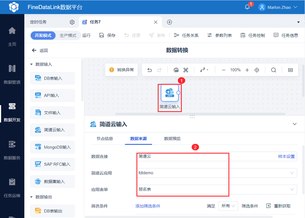Select 简道云输入 in the node list
This screenshot has height=218, width=305.
[52, 130]
